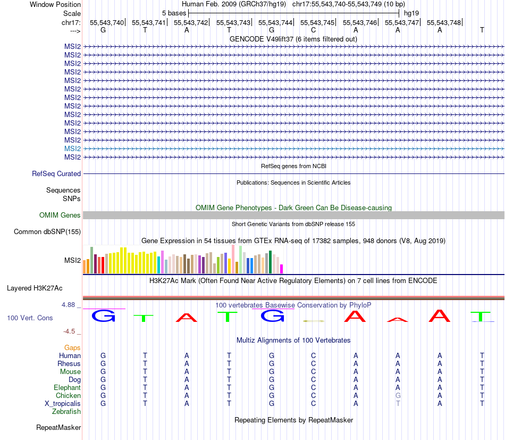Click the 'Layered H3K27Ac' label
Screen dimensions: 505x440
point(35,288)
